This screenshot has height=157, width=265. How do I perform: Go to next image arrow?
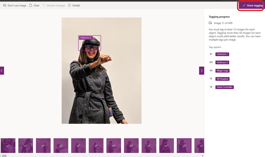tap(202, 71)
